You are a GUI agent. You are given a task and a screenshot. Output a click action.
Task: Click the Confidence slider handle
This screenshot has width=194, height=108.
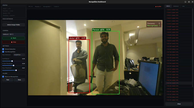point(12,61)
